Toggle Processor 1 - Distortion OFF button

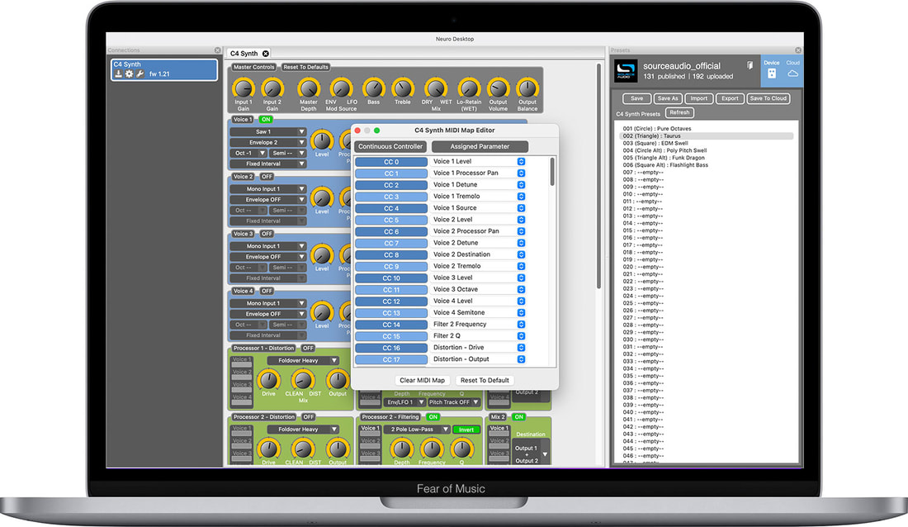[x=308, y=348]
